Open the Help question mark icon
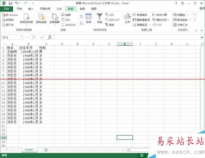205x158 pixels. (176, 3)
